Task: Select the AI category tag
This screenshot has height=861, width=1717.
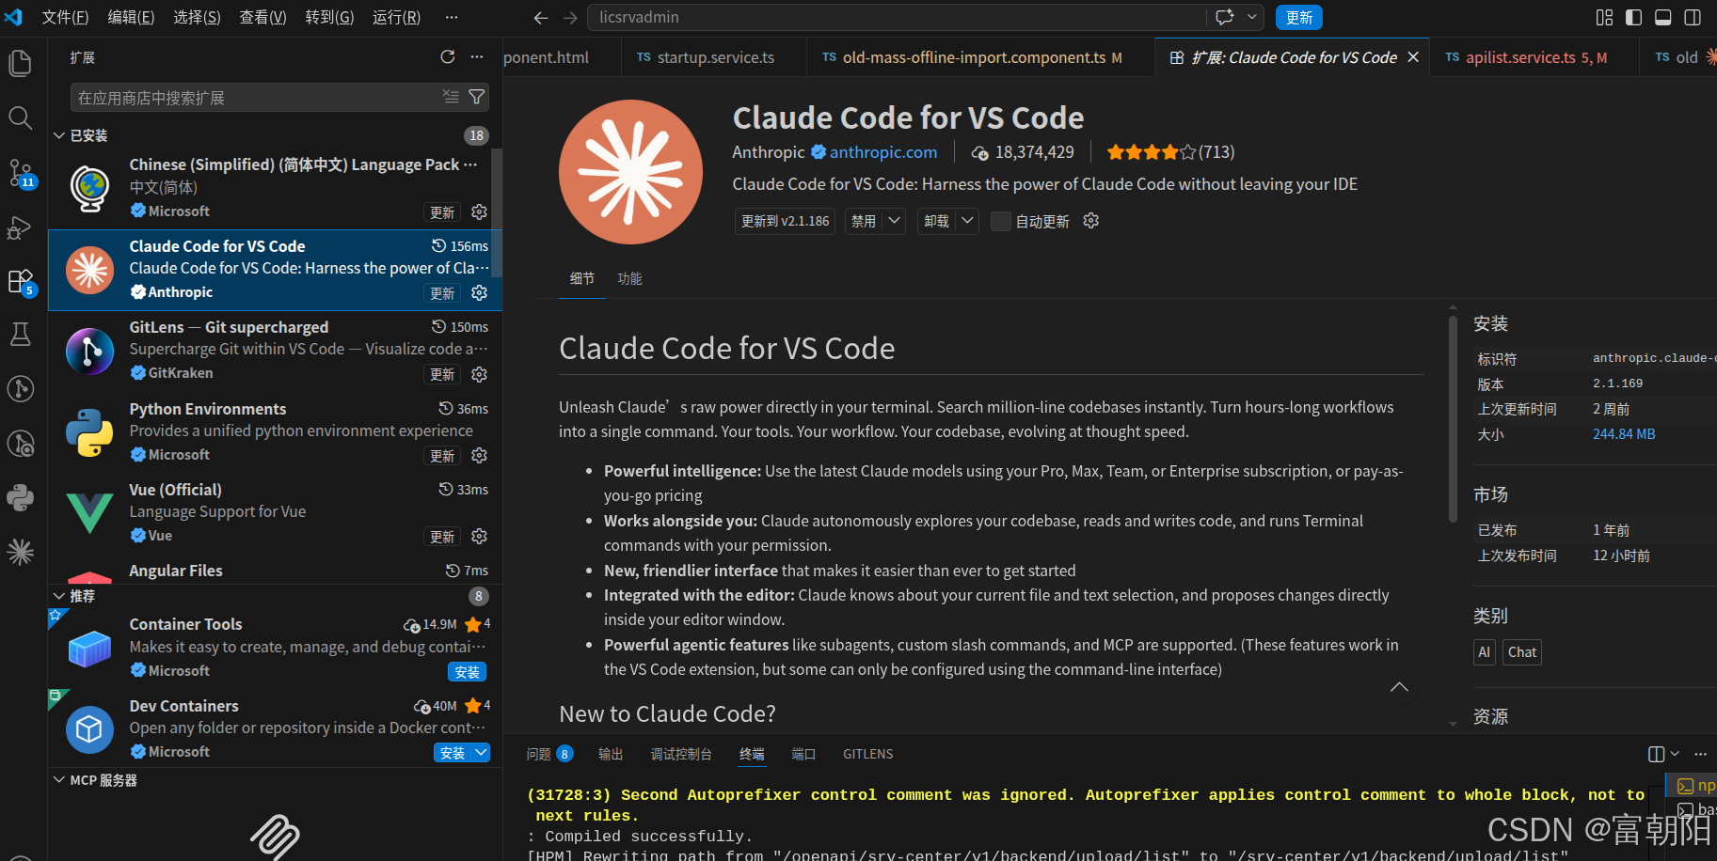Action: point(1484,652)
